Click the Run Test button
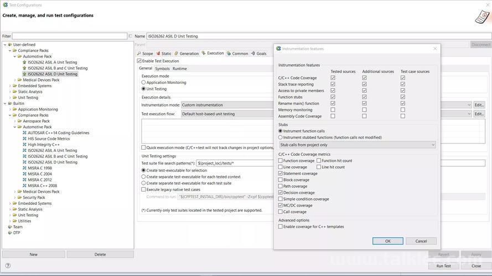The height and width of the screenshot is (276, 492). pyautogui.click(x=443, y=266)
